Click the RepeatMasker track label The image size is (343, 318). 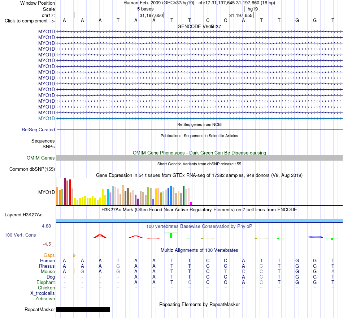point(40,309)
